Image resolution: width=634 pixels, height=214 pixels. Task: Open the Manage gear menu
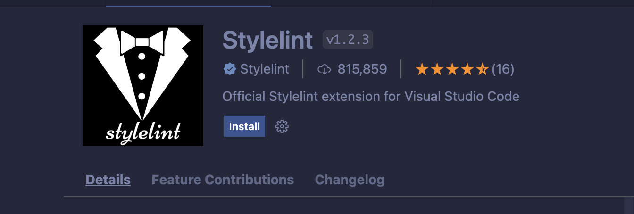point(282,126)
